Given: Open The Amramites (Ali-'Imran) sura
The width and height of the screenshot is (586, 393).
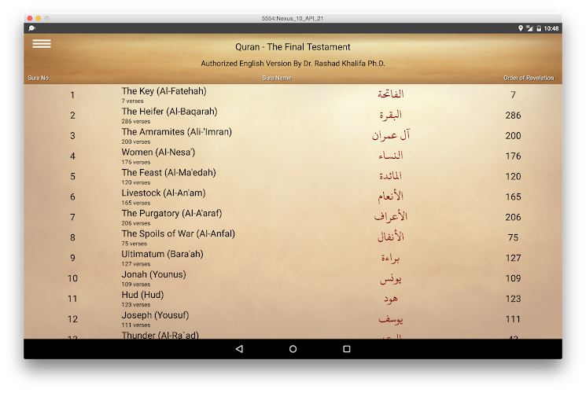Looking at the screenshot, I should coord(176,132).
